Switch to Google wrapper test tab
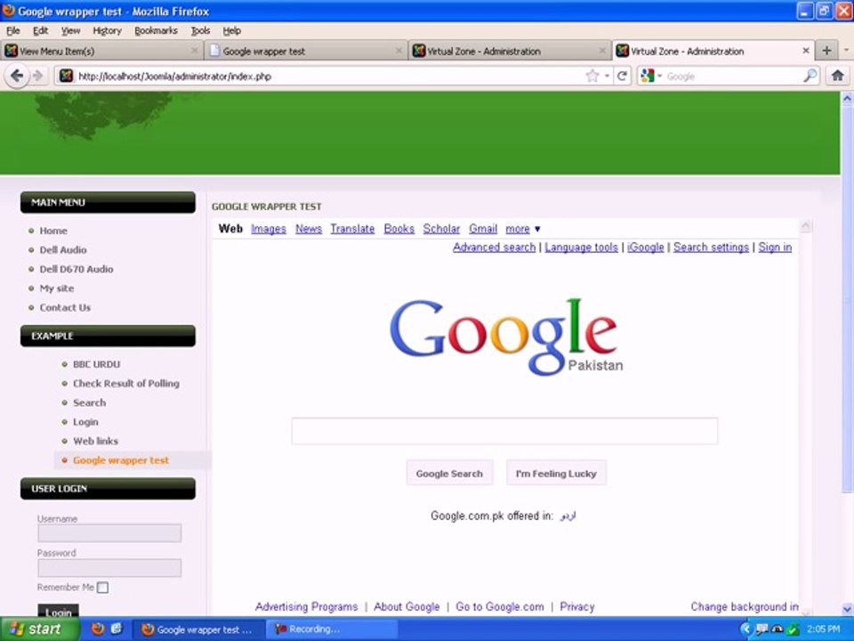Screen dimensions: 854x641 tap(306, 51)
